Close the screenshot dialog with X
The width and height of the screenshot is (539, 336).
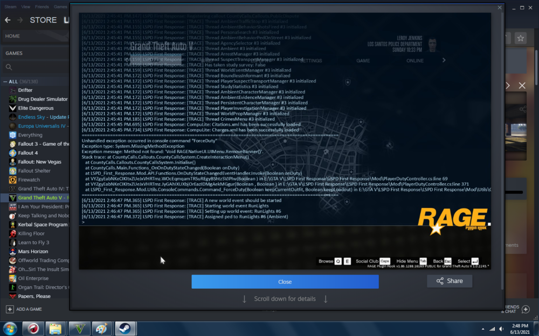500,8
